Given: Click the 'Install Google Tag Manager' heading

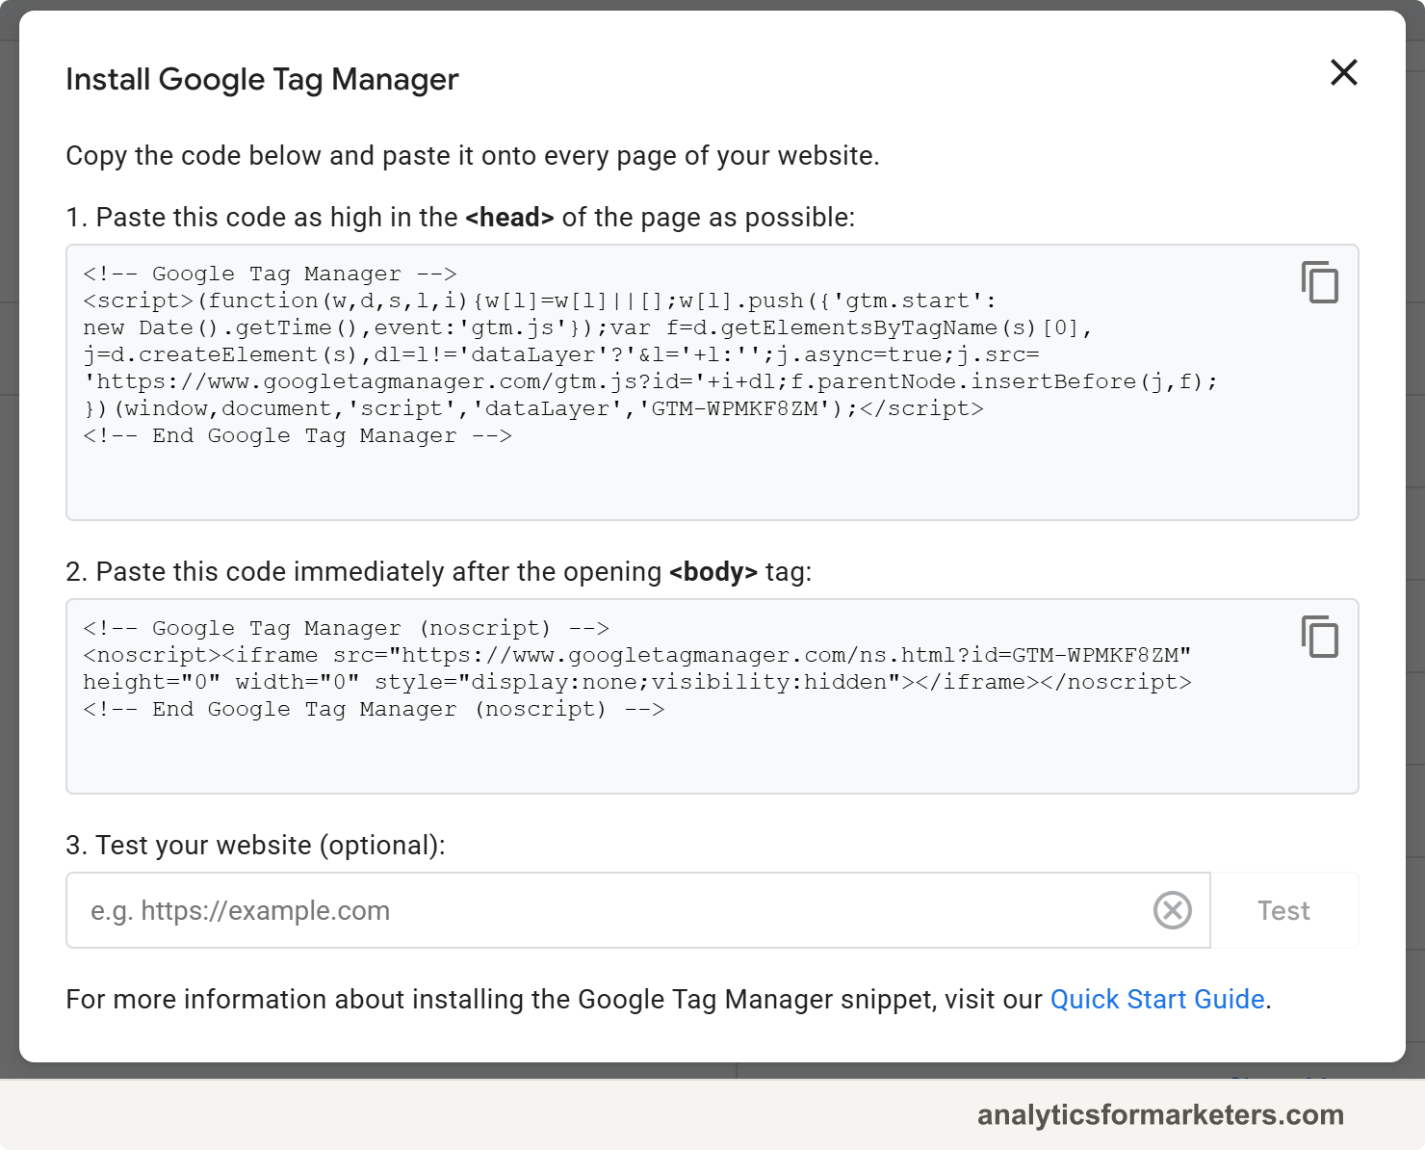Looking at the screenshot, I should [262, 79].
